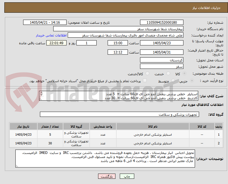
Task: Toggle the treasury bonds payment checkbox
Action: (145, 80)
